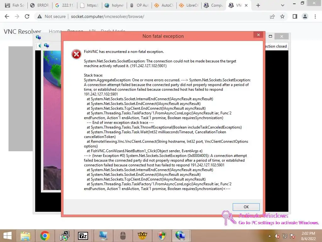Open the monitor icon on taskbar
The height and width of the screenshot is (242, 322).
coord(103,236)
